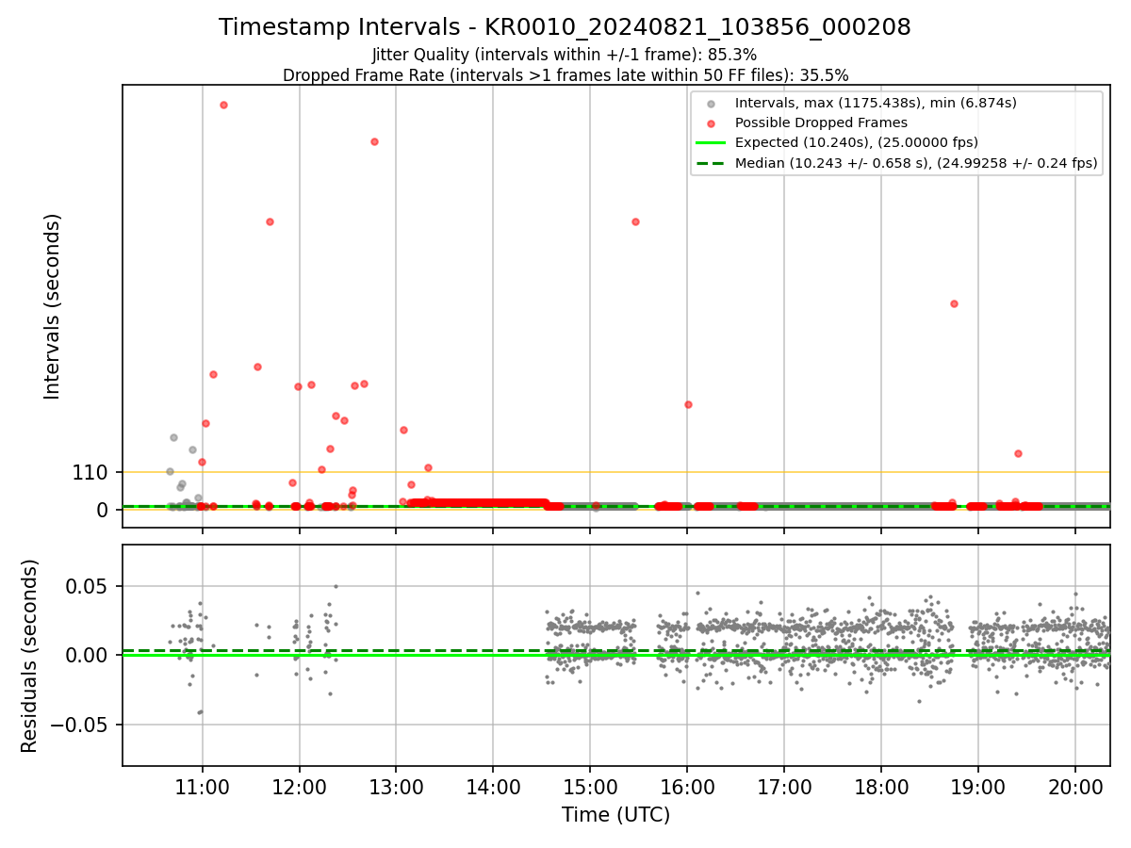
Task: Click the "11:00" time tick label
Action: tap(203, 787)
